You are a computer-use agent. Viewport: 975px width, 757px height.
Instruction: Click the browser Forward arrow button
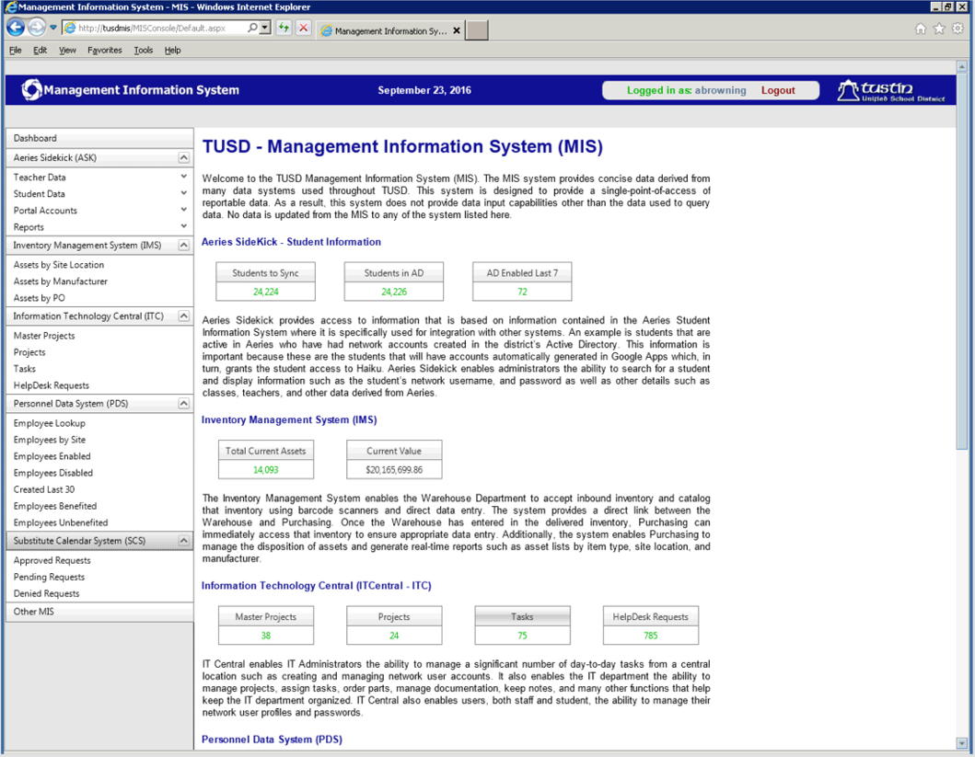[x=37, y=28]
